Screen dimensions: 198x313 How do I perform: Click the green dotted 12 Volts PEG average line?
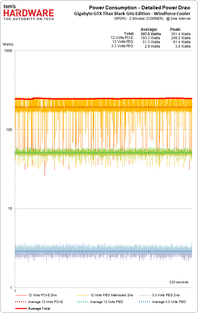pyautogui.click(x=104, y=153)
